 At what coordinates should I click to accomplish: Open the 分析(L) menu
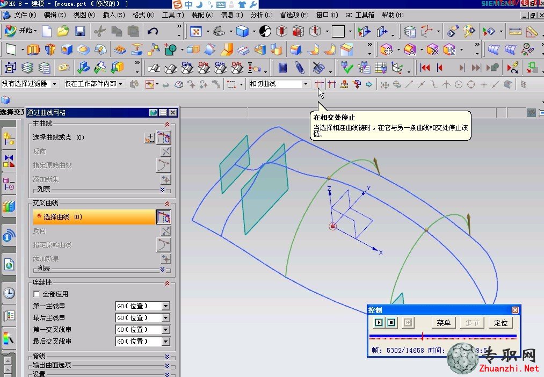(261, 15)
